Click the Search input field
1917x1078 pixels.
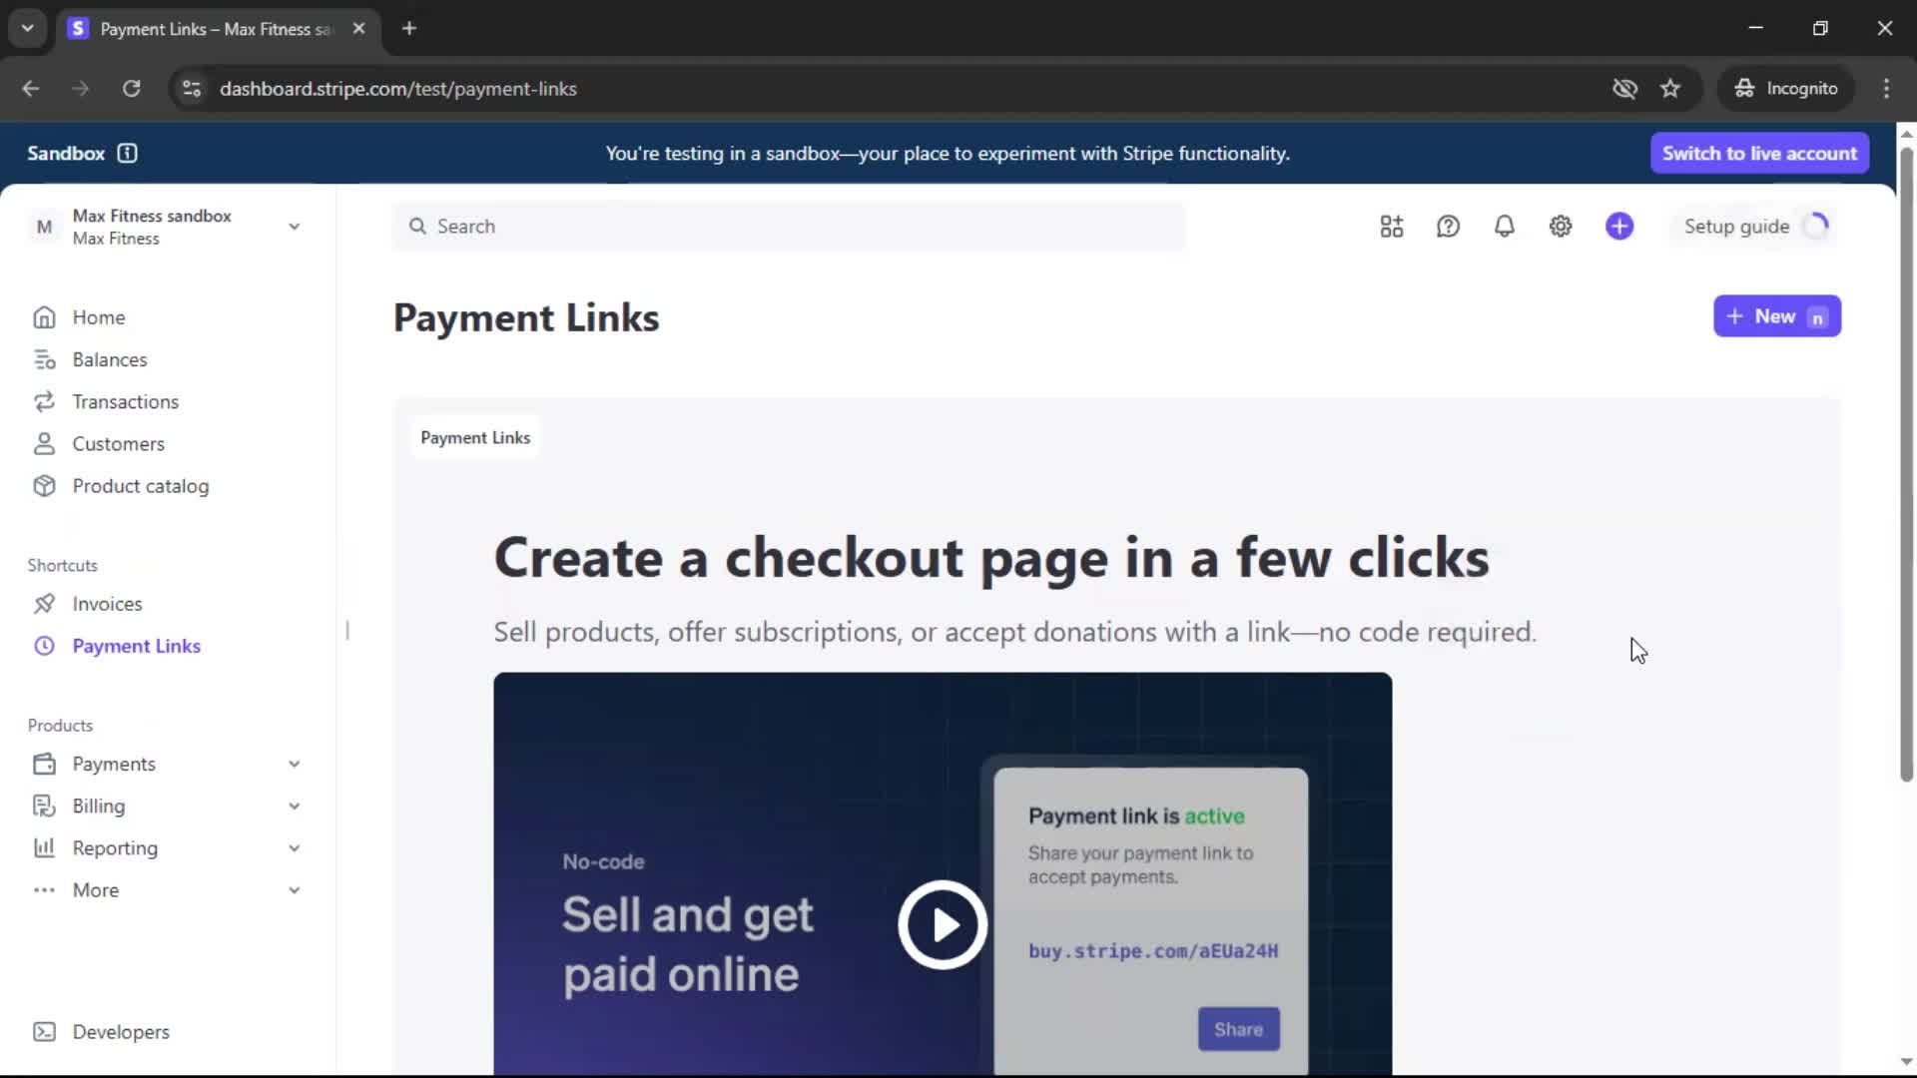point(789,227)
